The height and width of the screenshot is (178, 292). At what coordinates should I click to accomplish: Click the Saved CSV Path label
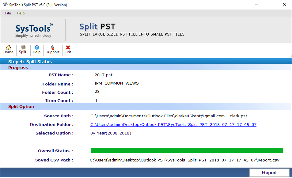coord(54,160)
